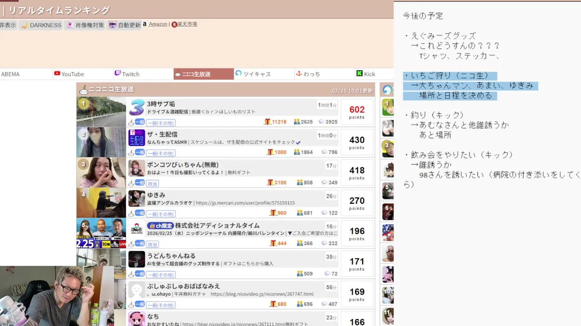Click the ツイキャス logo icon
The image size is (581, 326).
click(238, 73)
